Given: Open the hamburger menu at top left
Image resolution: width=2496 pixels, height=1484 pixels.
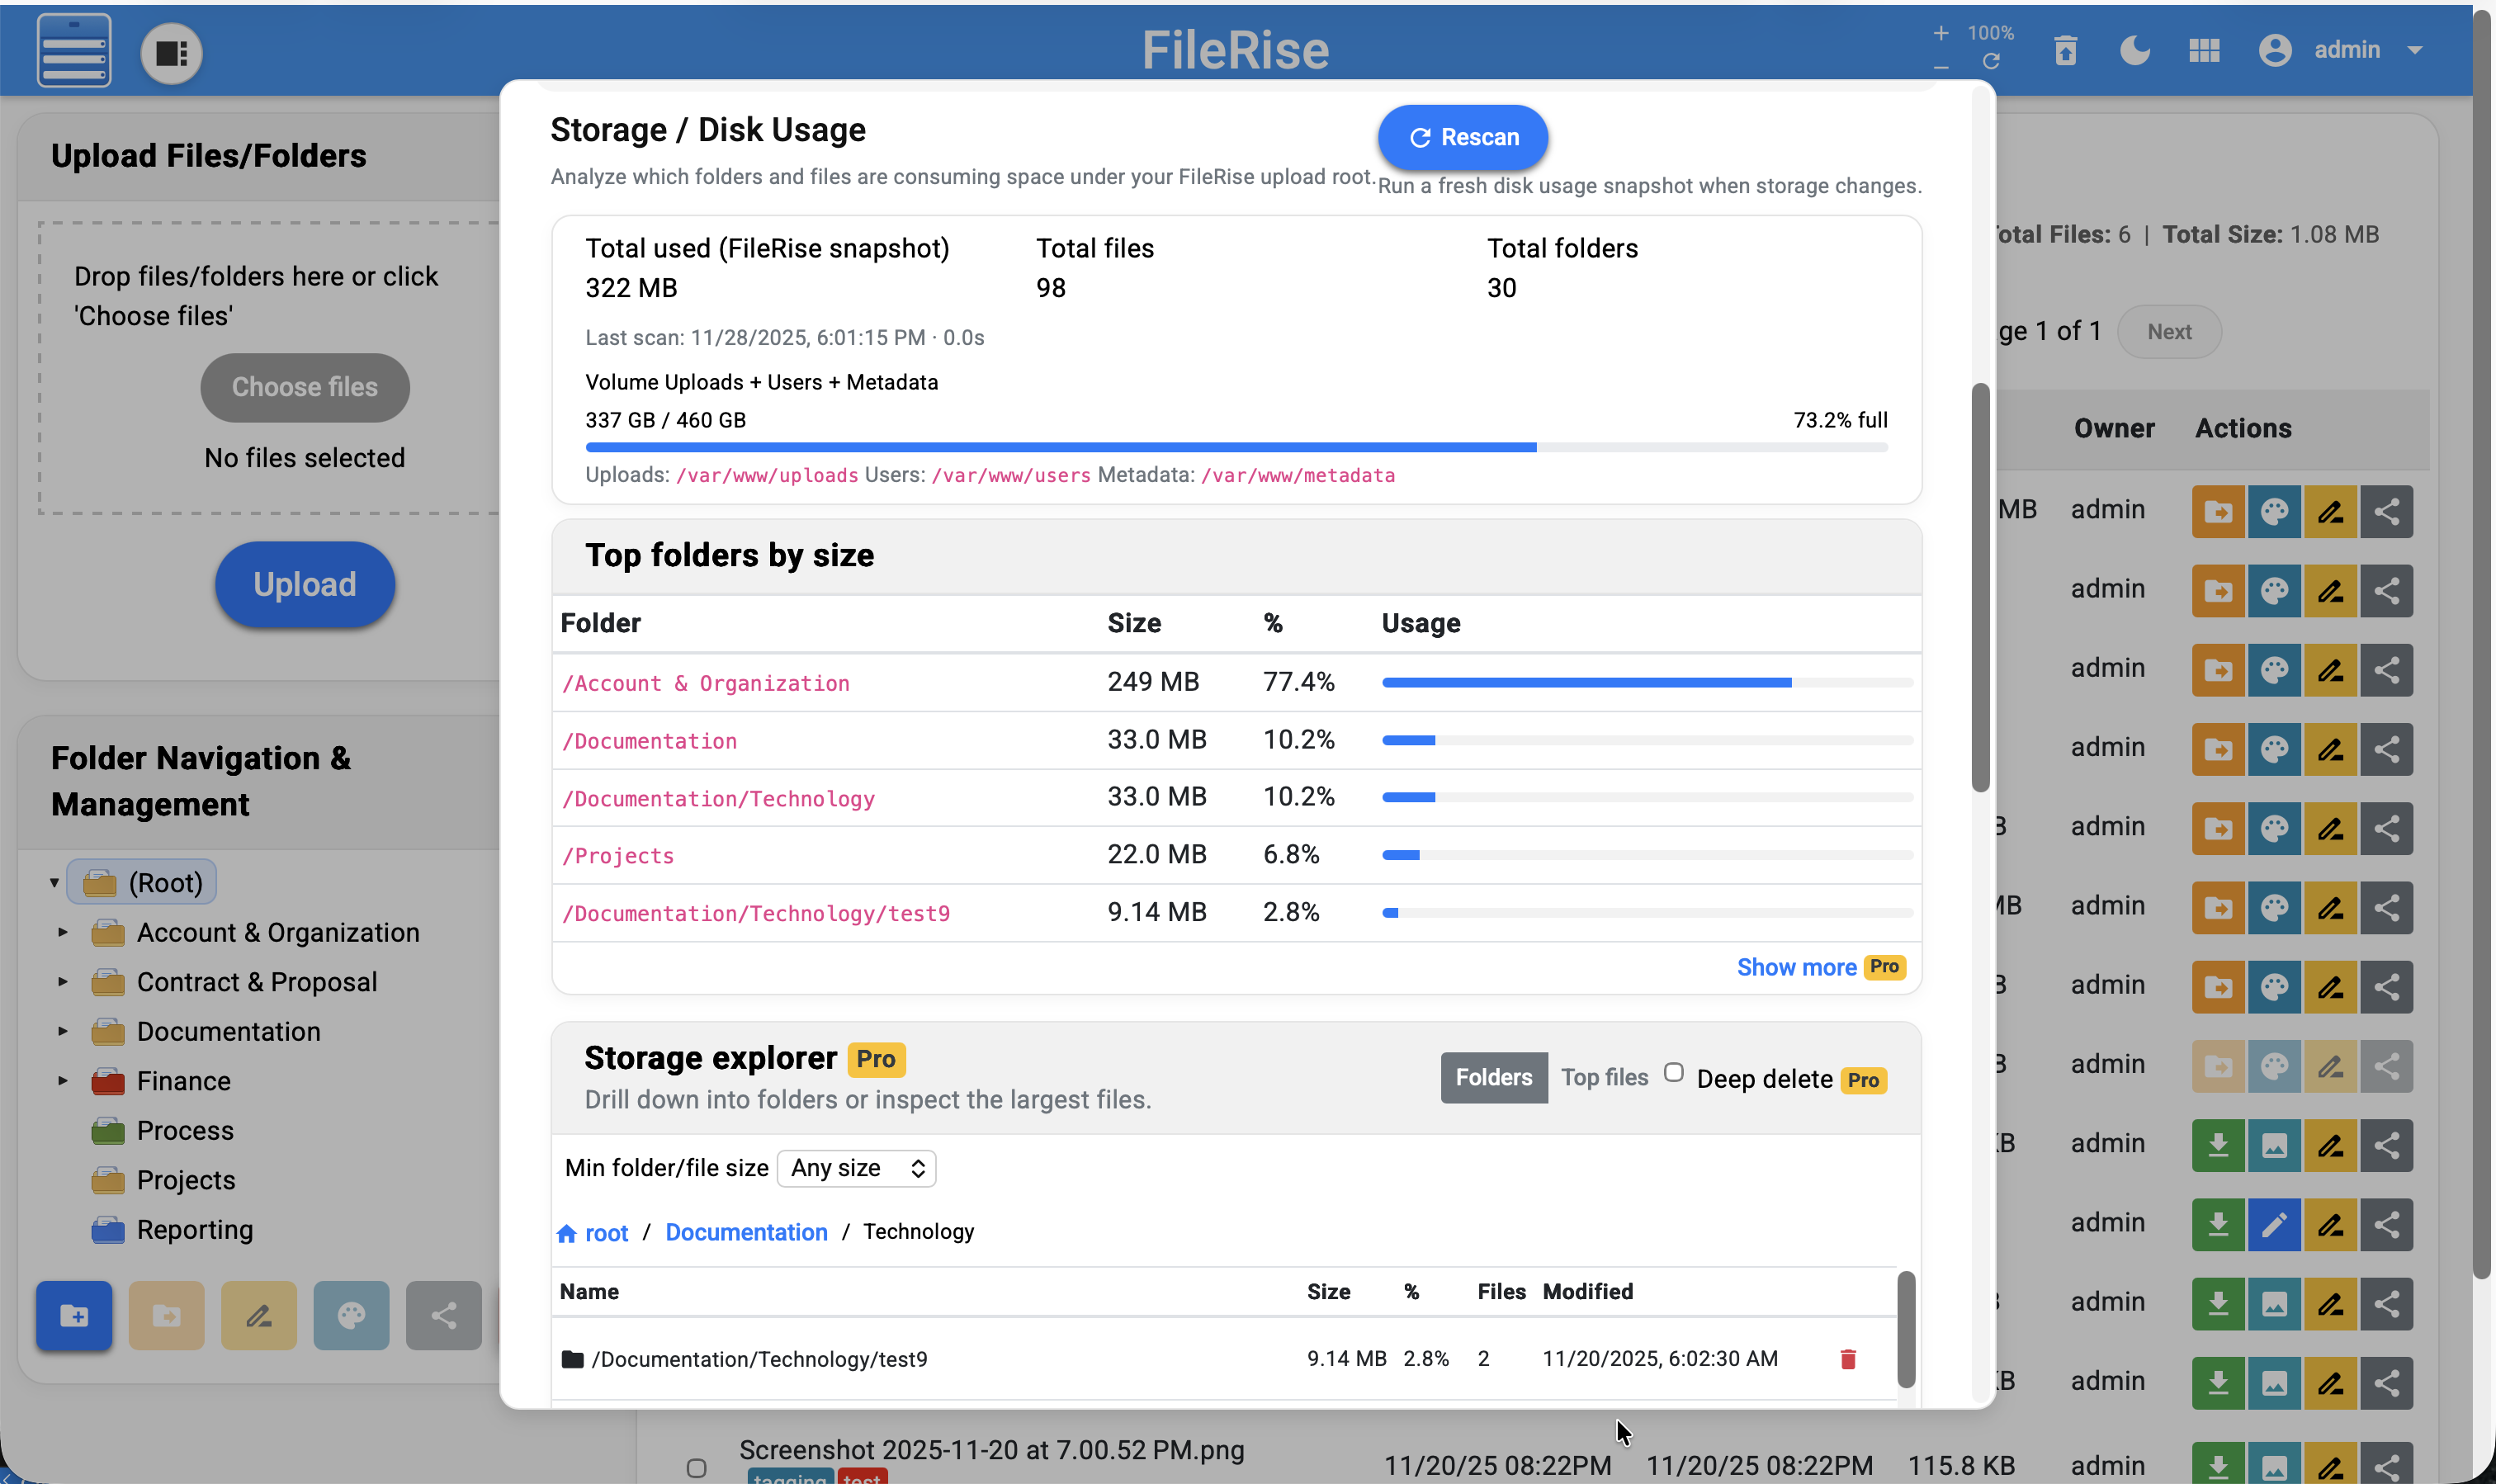Looking at the screenshot, I should pyautogui.click(x=73, y=50).
